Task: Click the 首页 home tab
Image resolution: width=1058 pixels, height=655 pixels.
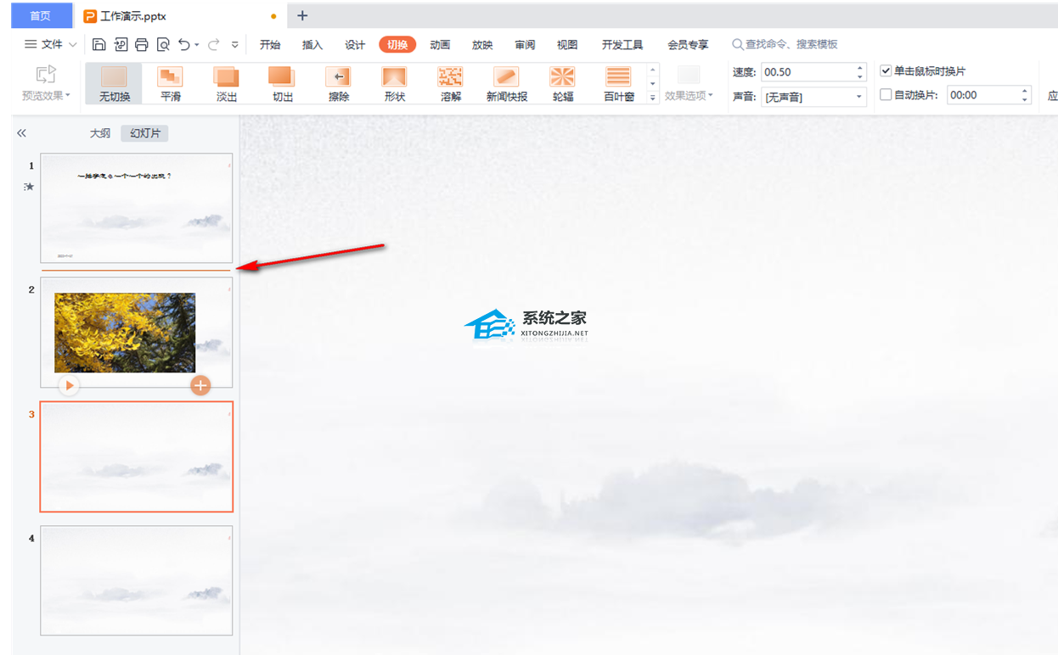Action: [40, 16]
